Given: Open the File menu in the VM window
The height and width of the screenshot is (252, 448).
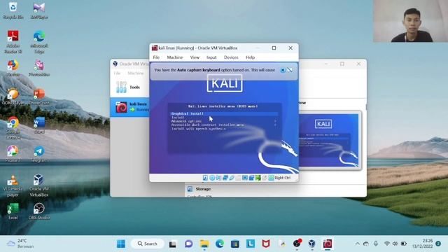Looking at the screenshot, I should point(156,57).
